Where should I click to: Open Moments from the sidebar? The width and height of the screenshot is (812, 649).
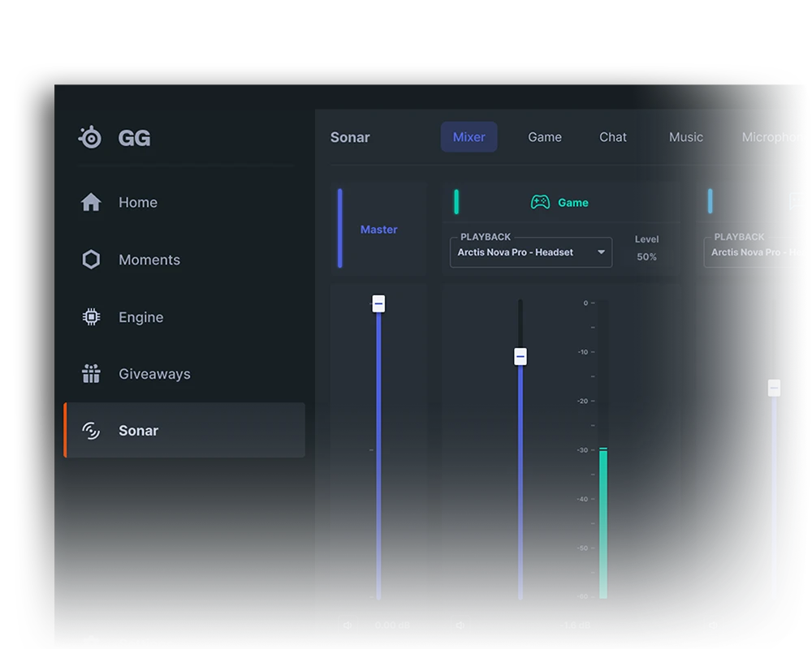tap(89, 260)
